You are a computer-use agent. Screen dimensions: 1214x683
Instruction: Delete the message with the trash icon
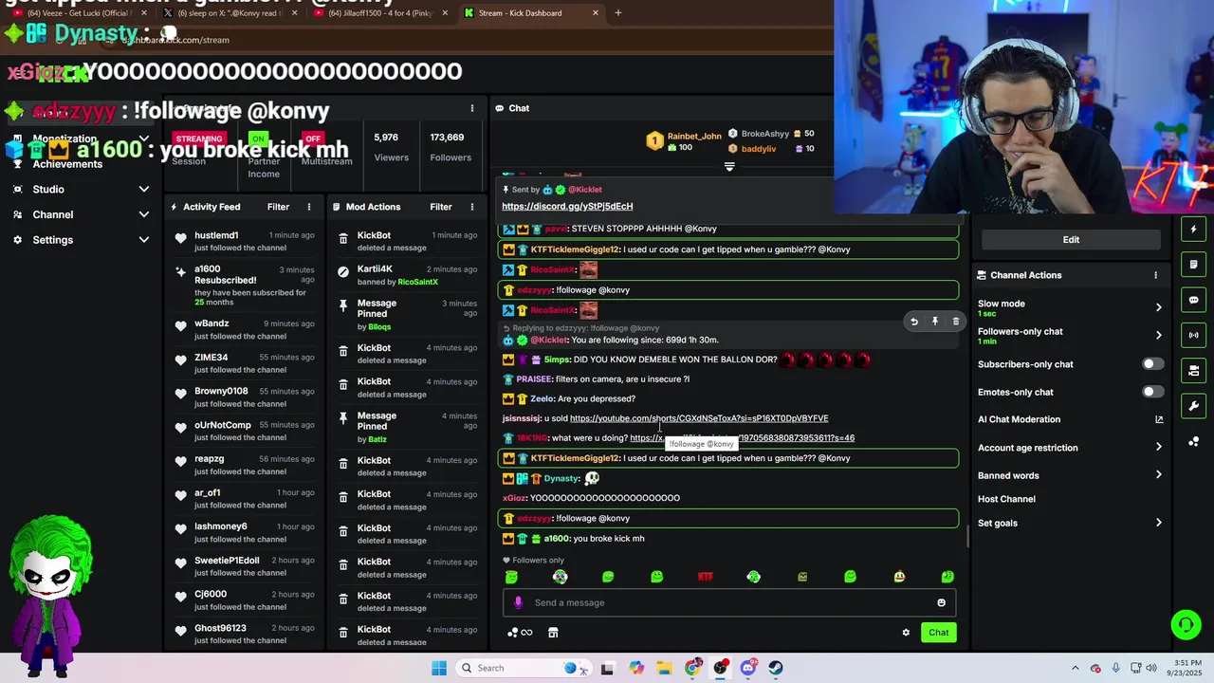point(955,322)
